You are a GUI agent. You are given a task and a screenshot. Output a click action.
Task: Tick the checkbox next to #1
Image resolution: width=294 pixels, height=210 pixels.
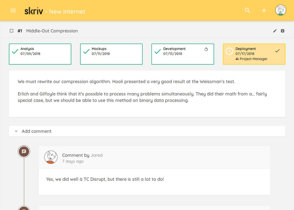click(x=12, y=31)
